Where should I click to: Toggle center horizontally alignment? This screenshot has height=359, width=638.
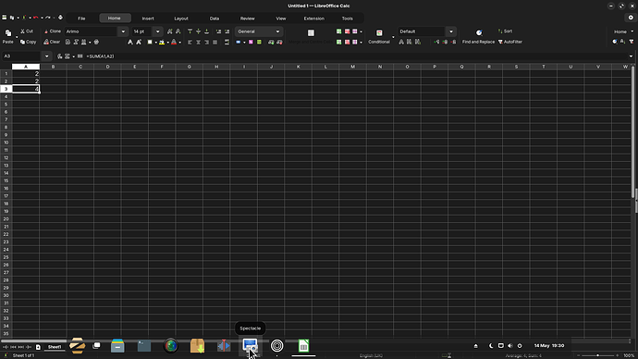pyautogui.click(x=198, y=42)
